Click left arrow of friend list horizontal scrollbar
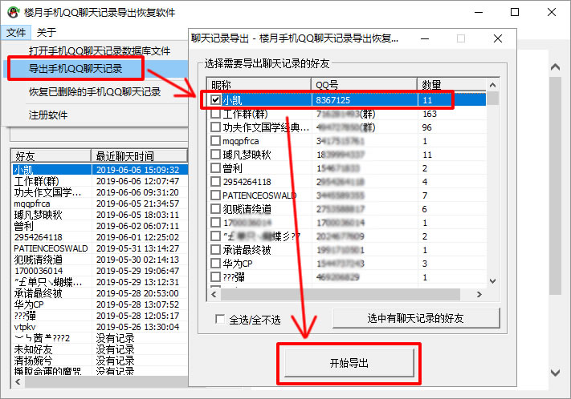The width and height of the screenshot is (571, 399). (18, 381)
